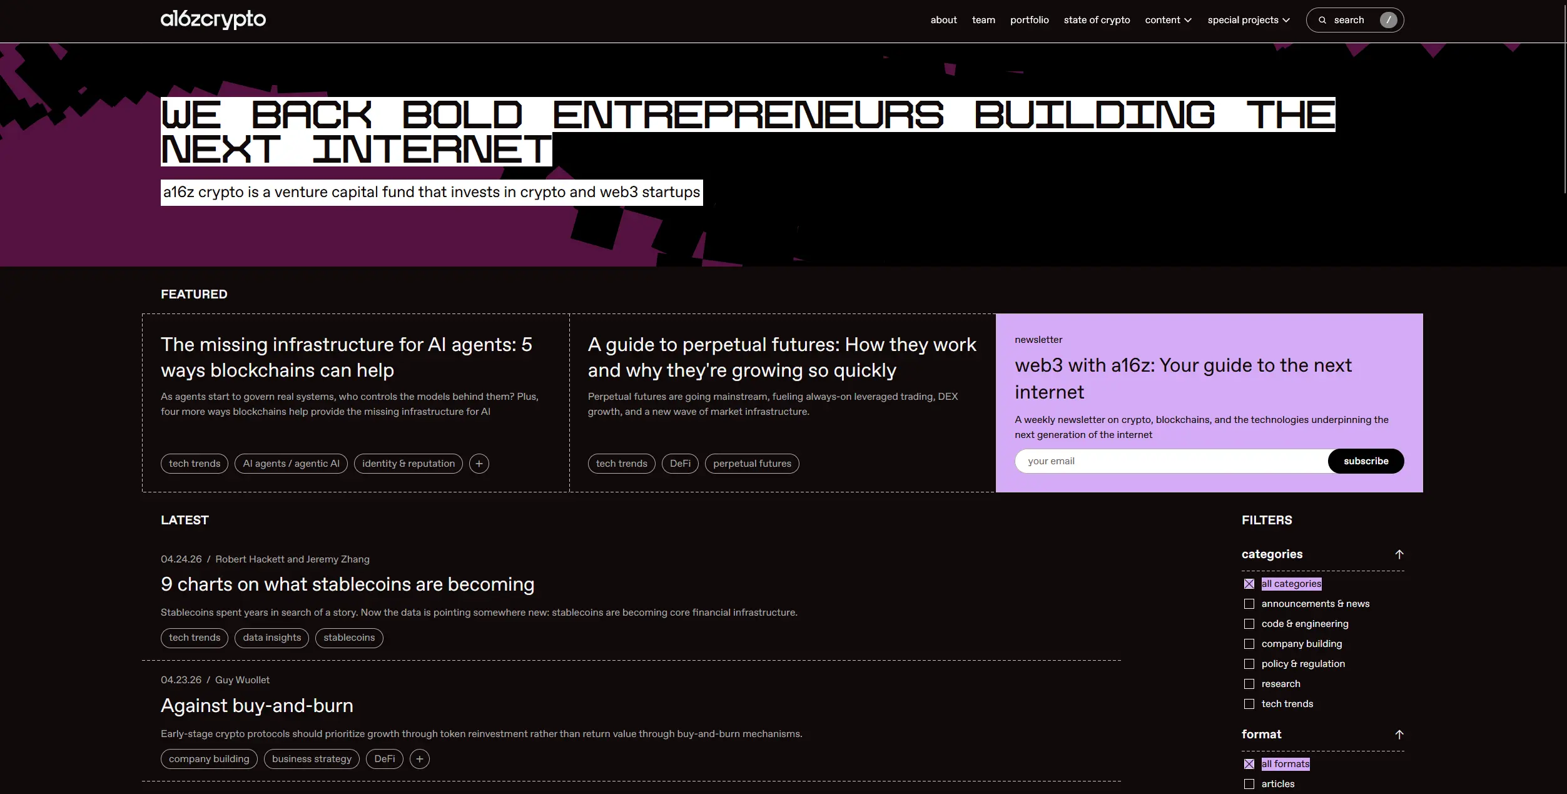Screen dimensions: 1567x794
Task: Select the DeFi tag under Against buy-and-burn
Action: tap(385, 759)
